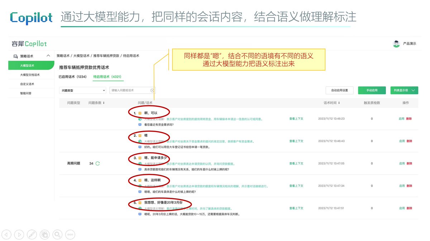The width and height of the screenshot is (430, 241).
Task: Click the orange customer icon beside 啊、可以
Action: (140, 113)
